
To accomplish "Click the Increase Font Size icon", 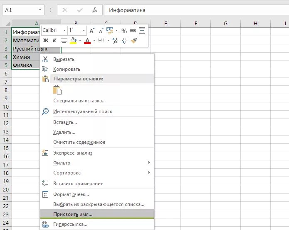I will pos(92,31).
